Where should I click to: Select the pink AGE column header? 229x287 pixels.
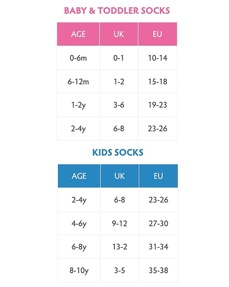tap(78, 34)
